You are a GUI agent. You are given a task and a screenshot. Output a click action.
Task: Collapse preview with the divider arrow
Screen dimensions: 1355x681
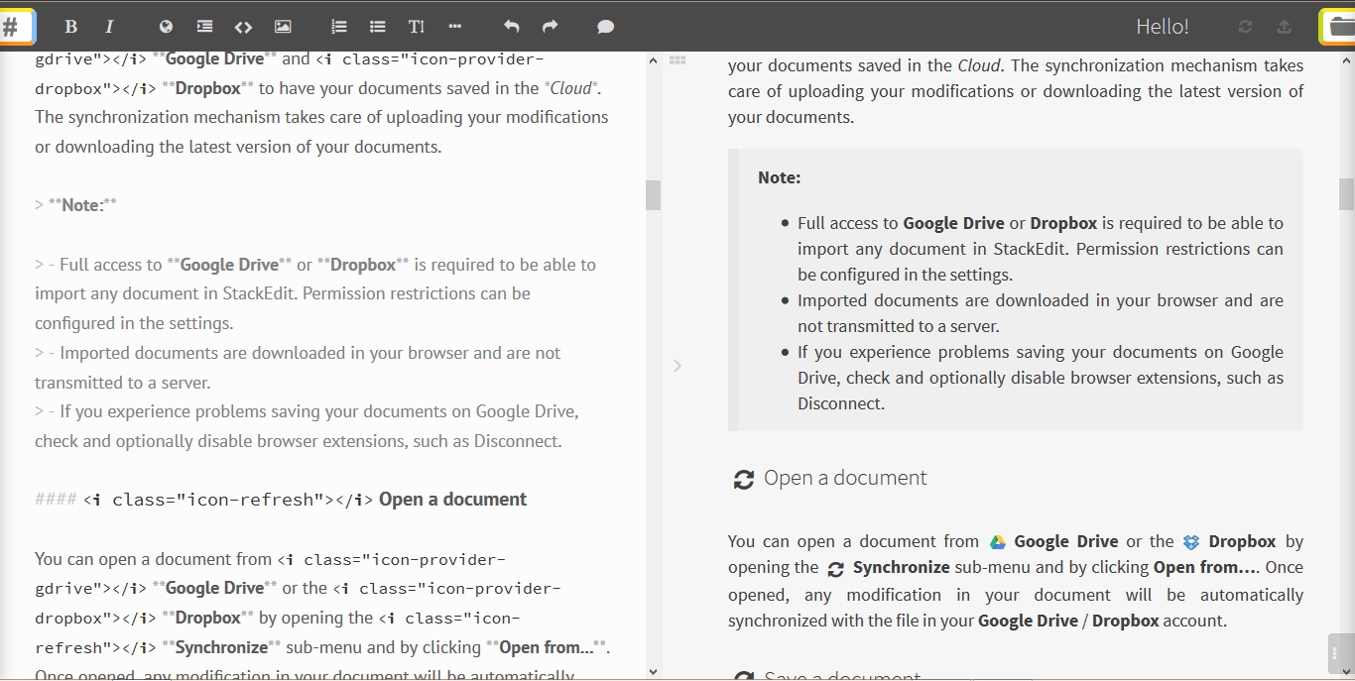[x=677, y=366]
